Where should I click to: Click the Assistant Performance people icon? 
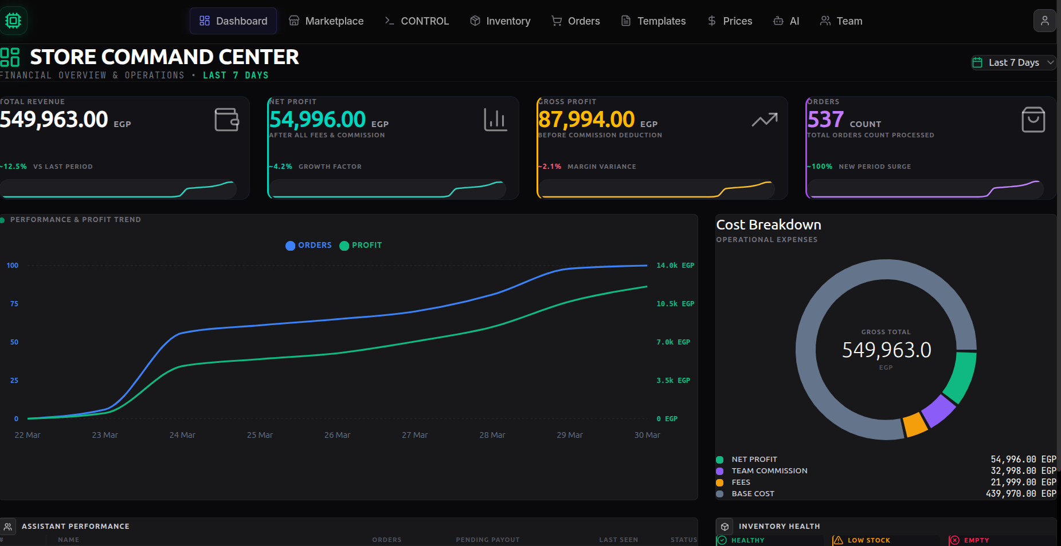tap(8, 527)
